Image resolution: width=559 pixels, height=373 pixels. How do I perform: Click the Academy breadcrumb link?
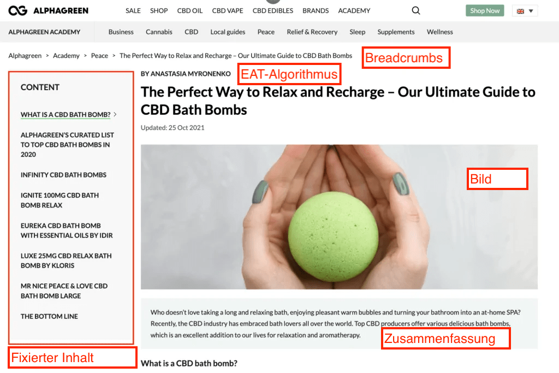(x=66, y=56)
